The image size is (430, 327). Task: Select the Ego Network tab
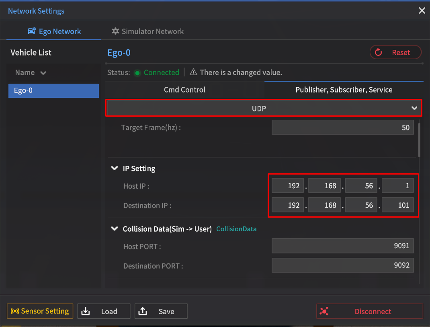click(54, 31)
